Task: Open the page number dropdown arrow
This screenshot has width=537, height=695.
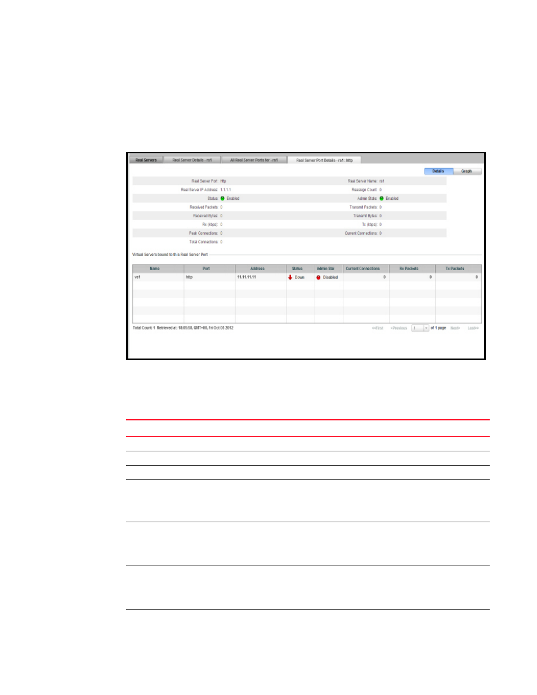Action: [x=426, y=328]
